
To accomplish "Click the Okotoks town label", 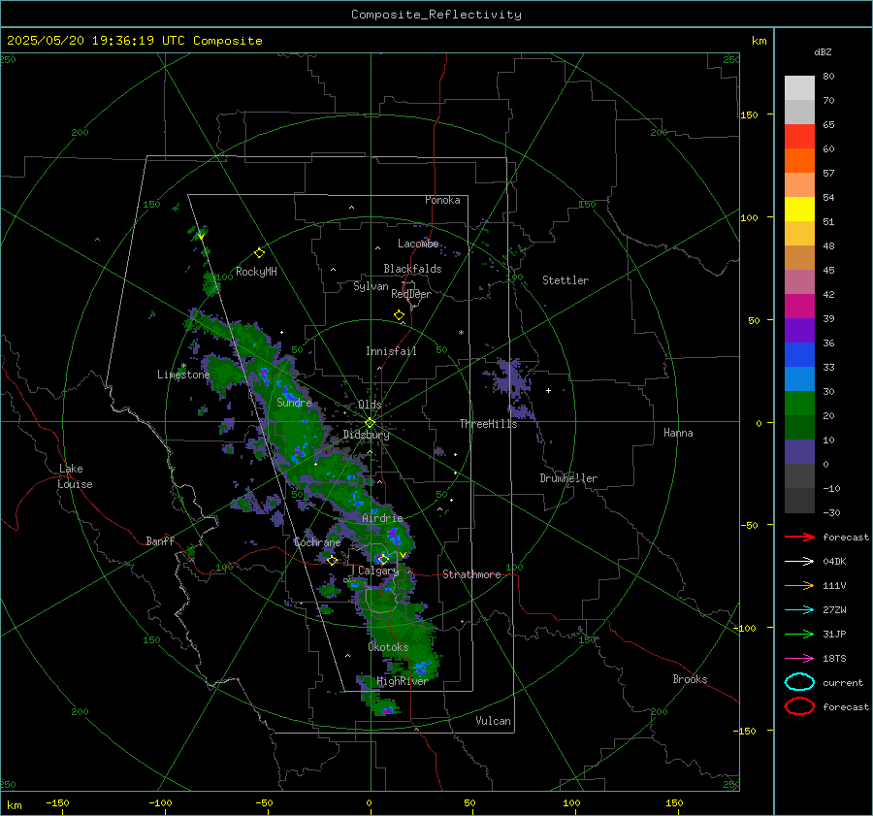I will 388,647.
